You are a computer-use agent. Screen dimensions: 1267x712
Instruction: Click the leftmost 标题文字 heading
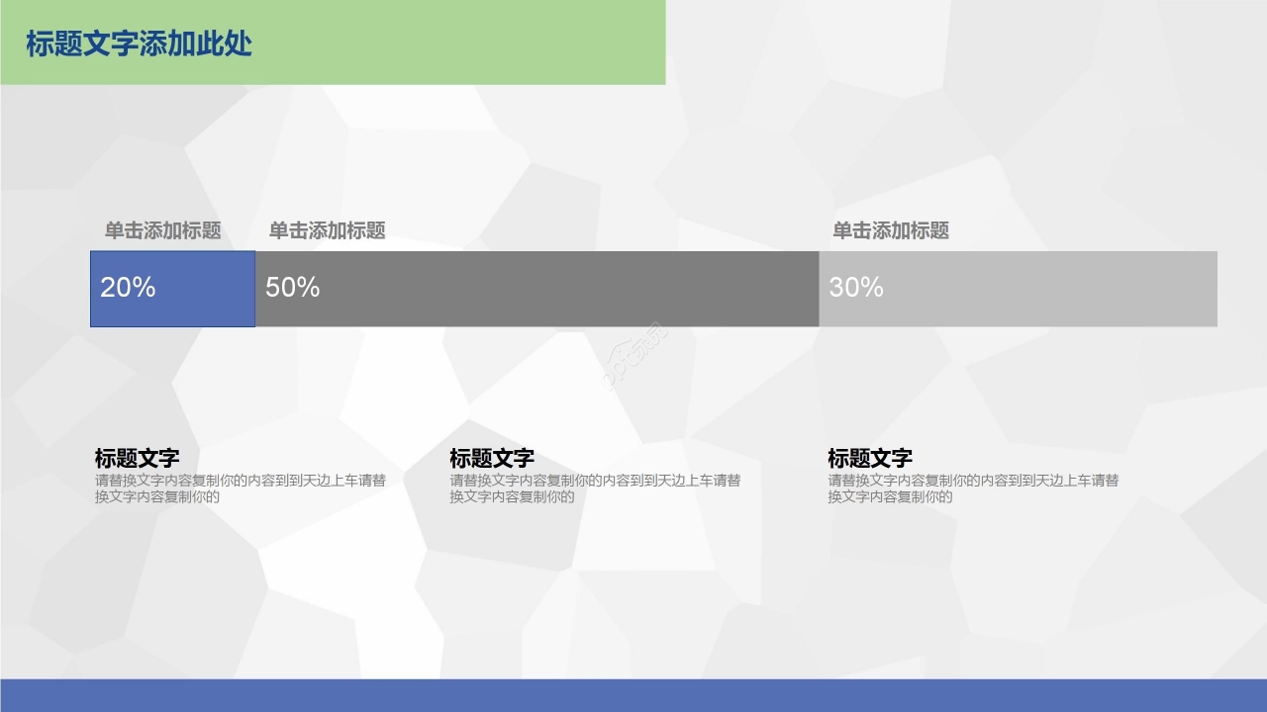point(138,458)
